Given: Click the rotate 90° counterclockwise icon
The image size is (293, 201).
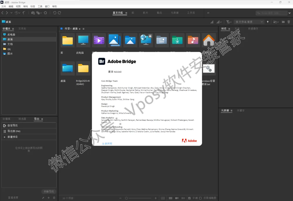Looking at the screenshot, I should tap(54, 13).
